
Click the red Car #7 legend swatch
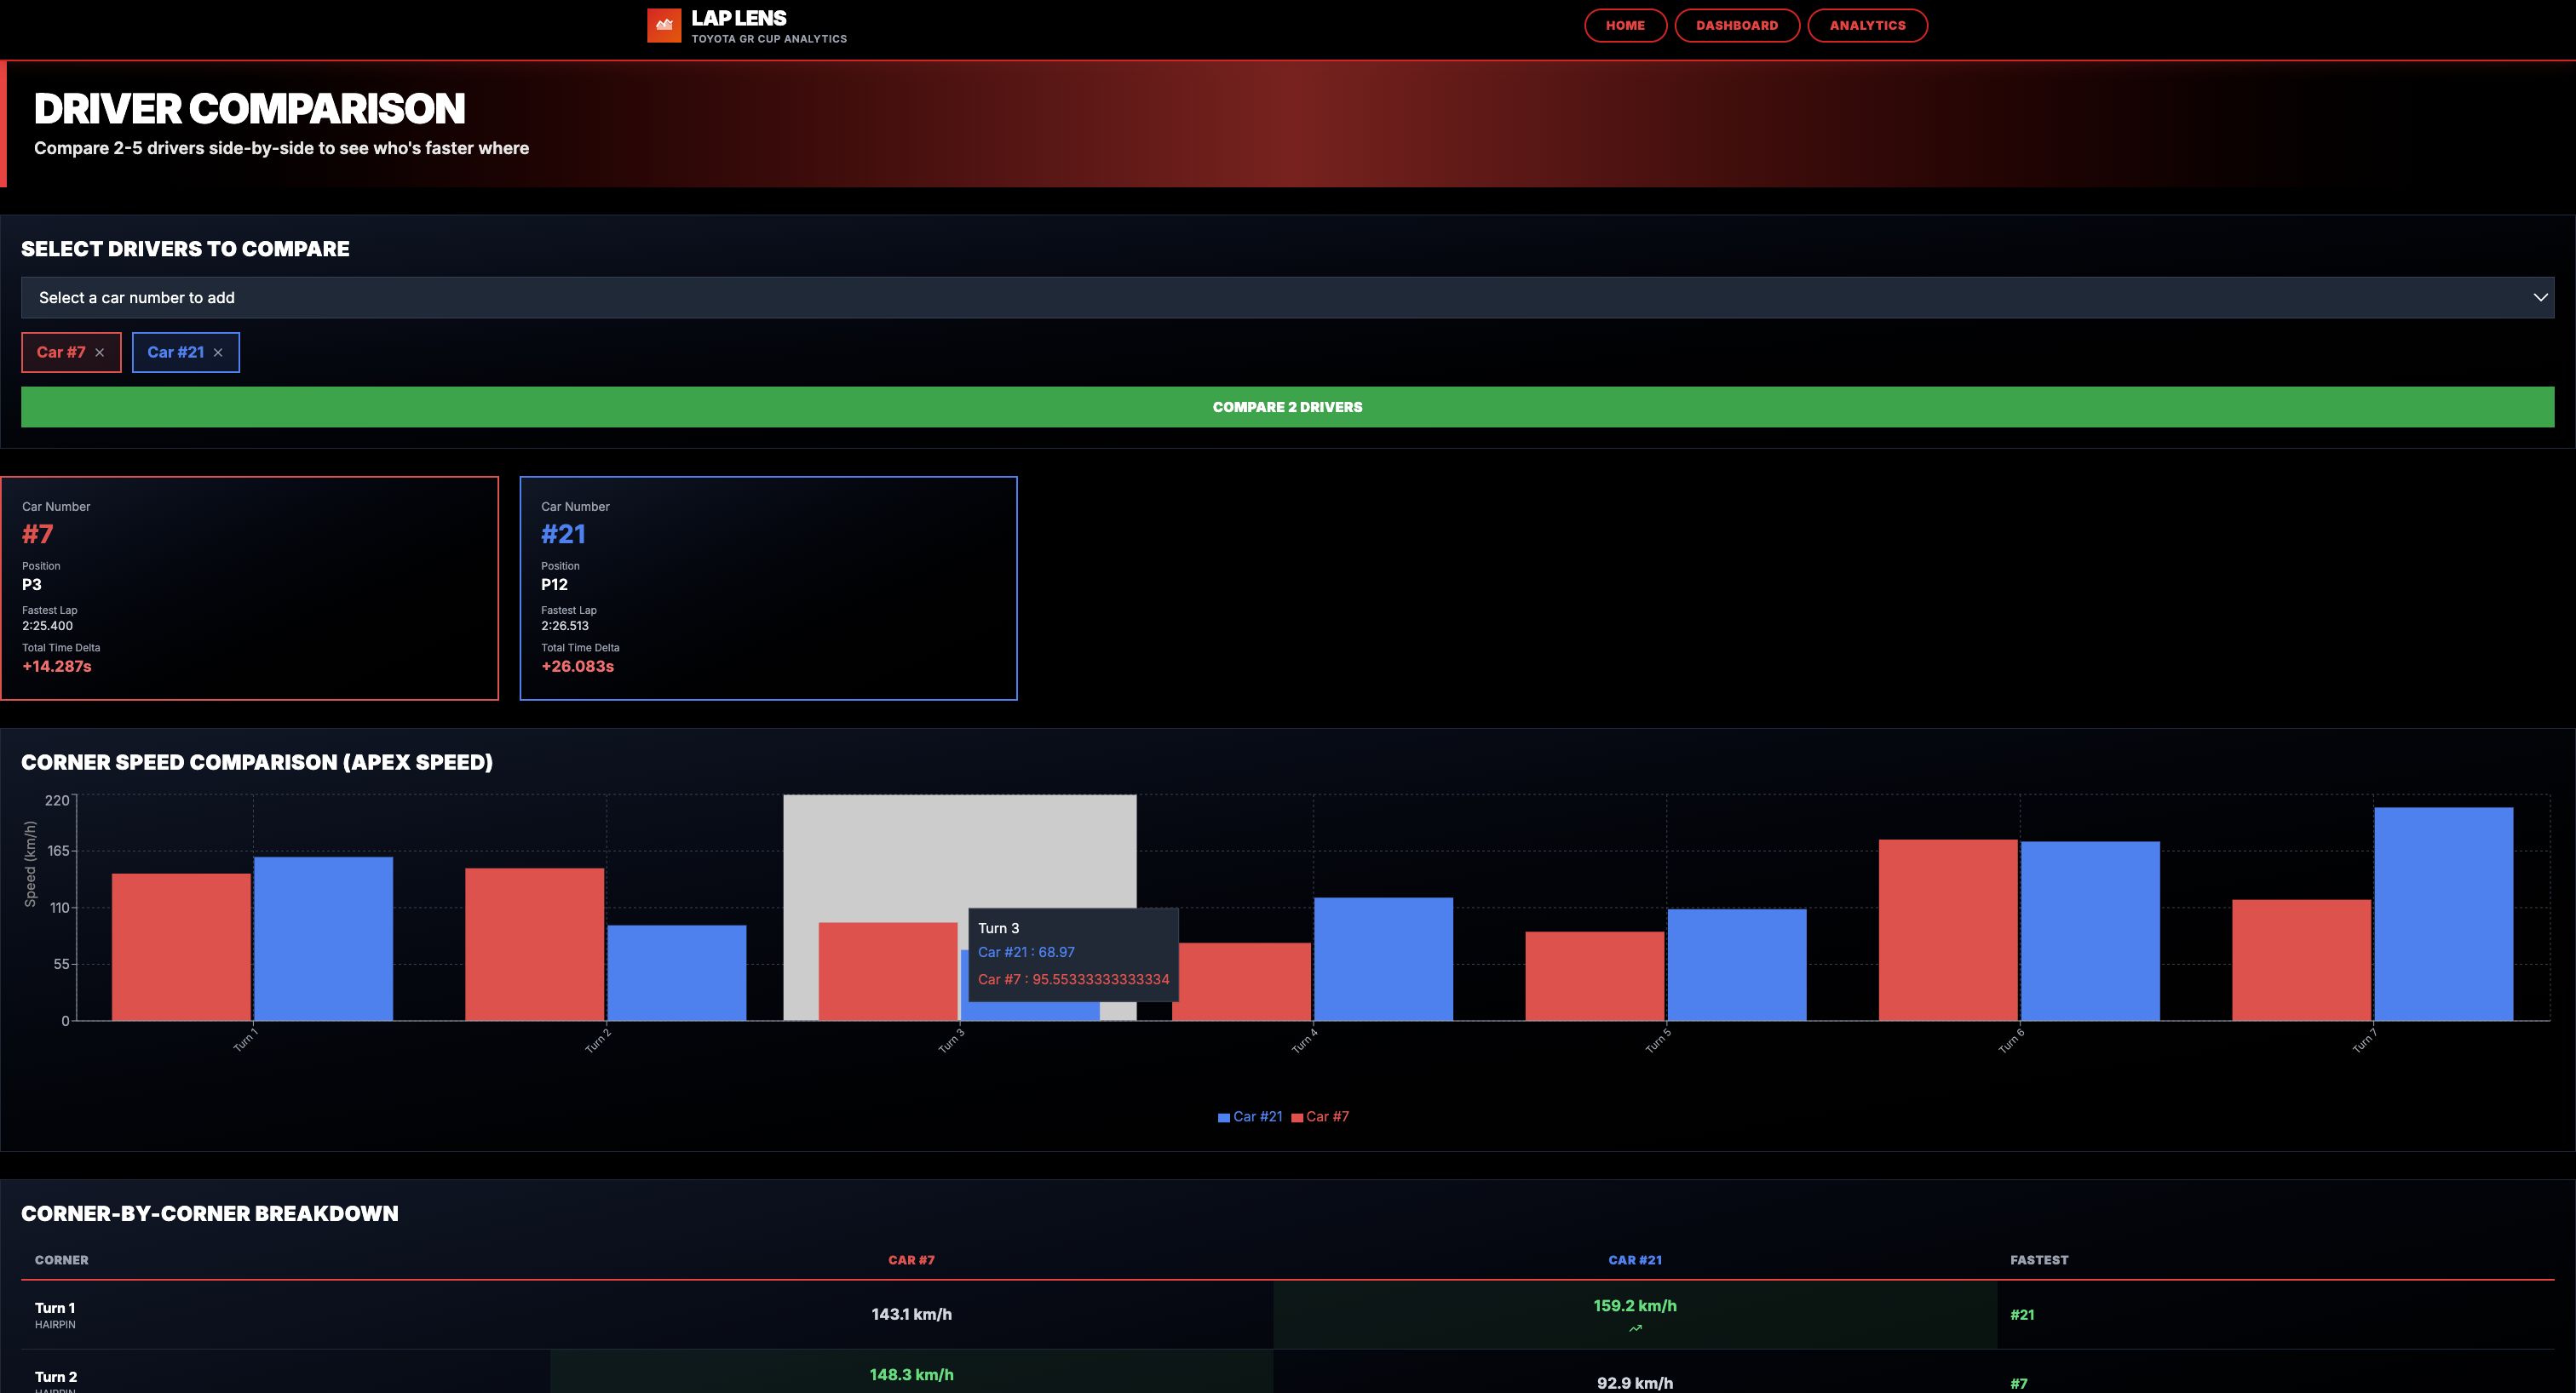[1297, 1118]
